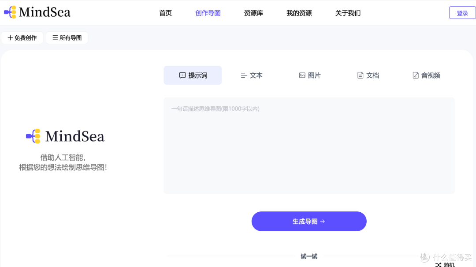This screenshot has height=267, width=476.
Task: Click the document icon on 文档 tab
Action: point(360,75)
